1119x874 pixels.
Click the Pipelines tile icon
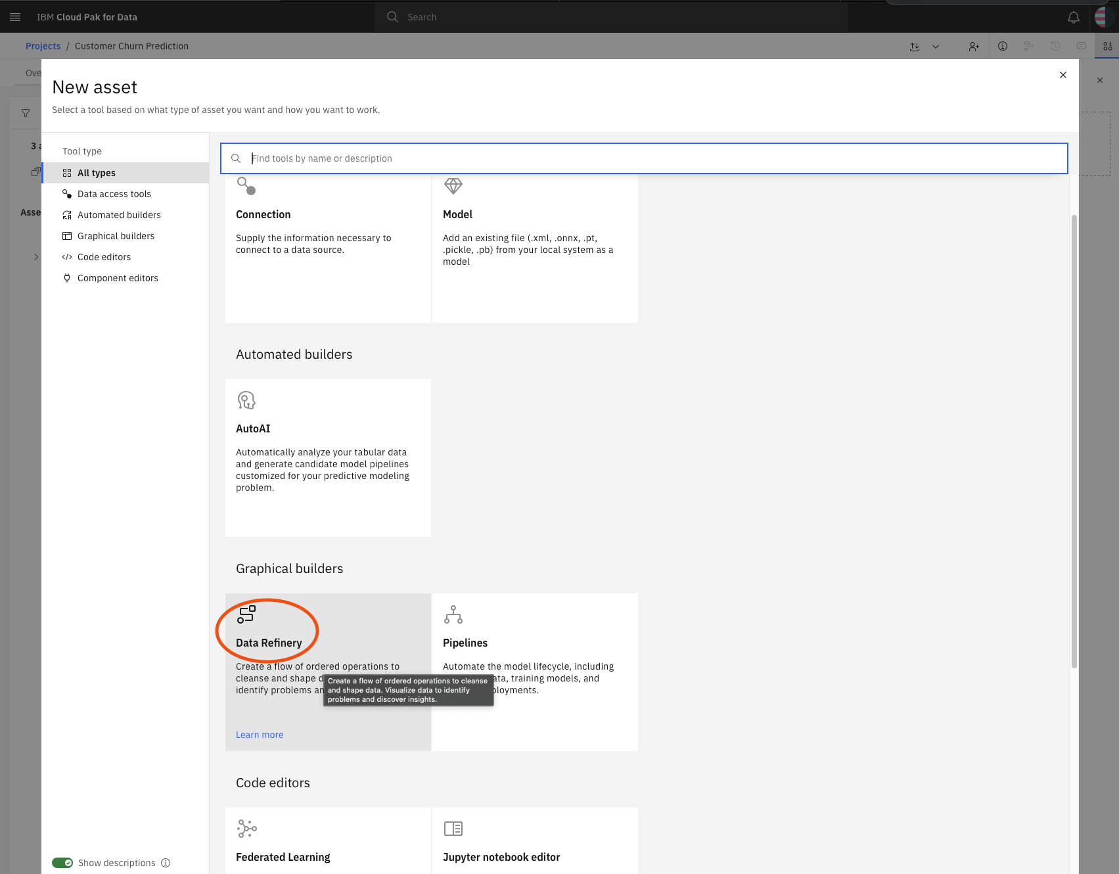[x=453, y=614]
